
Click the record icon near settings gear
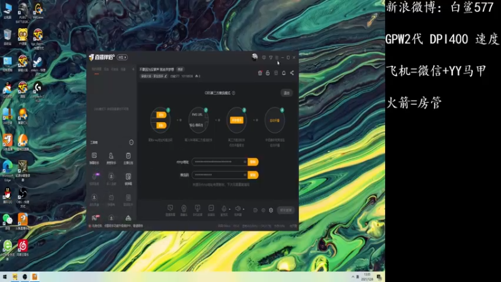tap(263, 211)
